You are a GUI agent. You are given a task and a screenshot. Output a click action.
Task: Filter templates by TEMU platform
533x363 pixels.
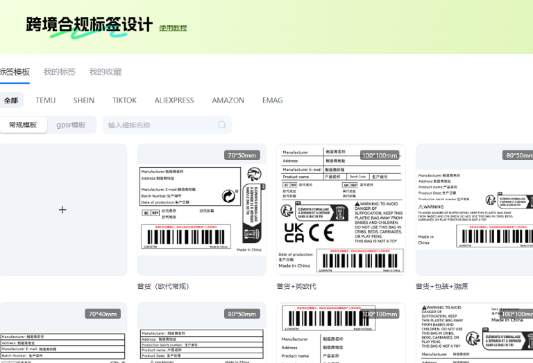[45, 100]
